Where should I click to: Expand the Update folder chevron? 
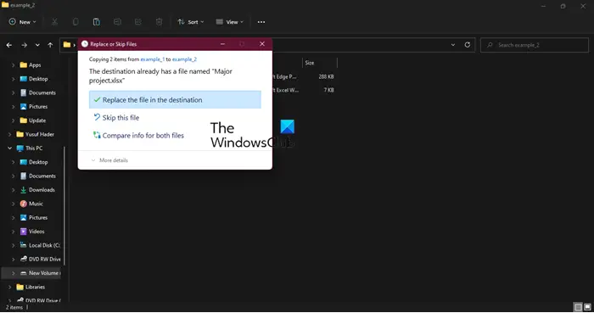(13, 120)
